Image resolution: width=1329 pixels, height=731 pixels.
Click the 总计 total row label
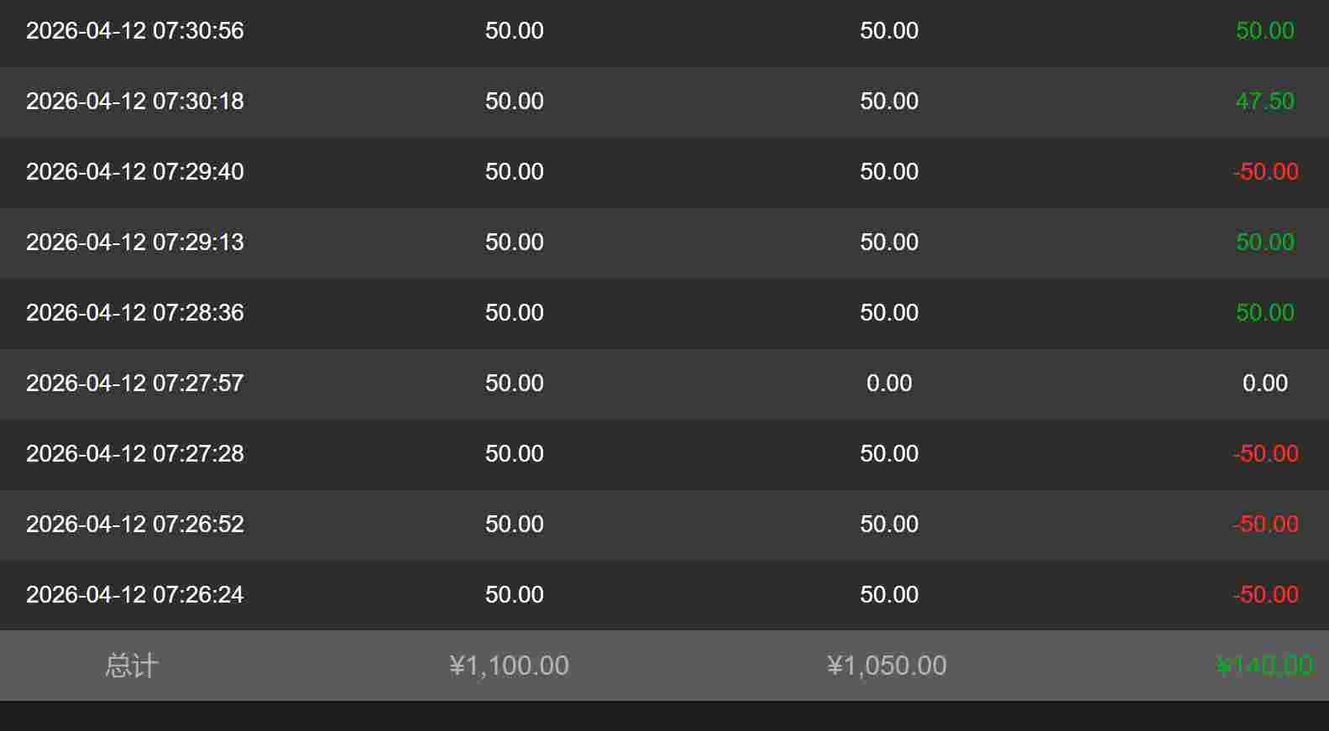(132, 666)
